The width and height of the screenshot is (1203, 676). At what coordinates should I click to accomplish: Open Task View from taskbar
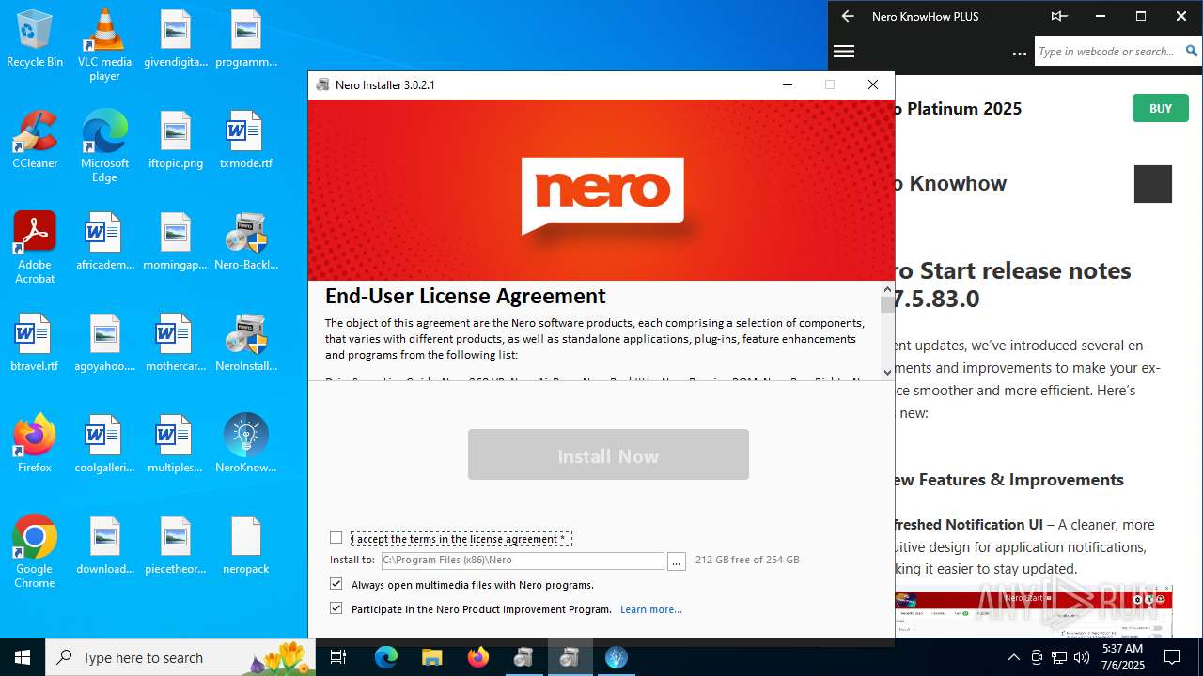(338, 657)
